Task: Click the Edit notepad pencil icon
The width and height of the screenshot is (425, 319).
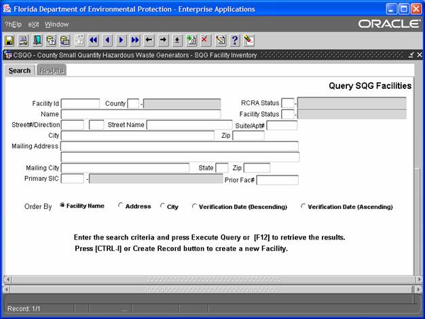Action: click(x=221, y=40)
